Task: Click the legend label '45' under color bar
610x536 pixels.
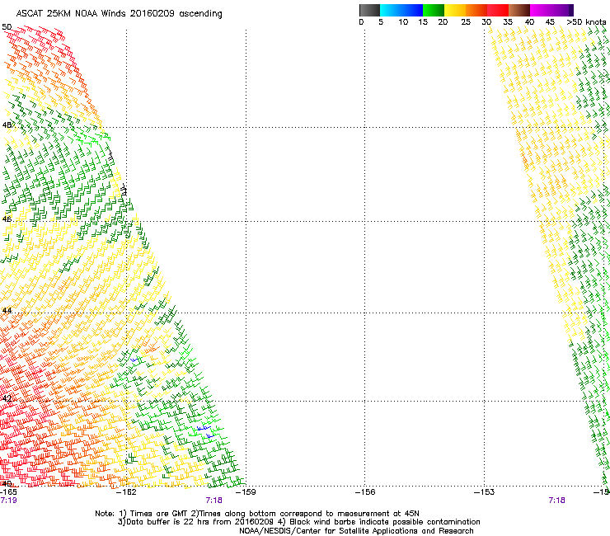Action: click(x=550, y=22)
